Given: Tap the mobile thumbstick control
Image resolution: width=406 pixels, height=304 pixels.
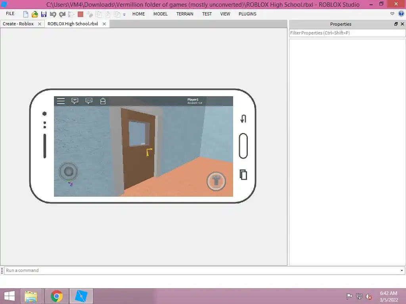Looking at the screenshot, I should [x=69, y=171].
